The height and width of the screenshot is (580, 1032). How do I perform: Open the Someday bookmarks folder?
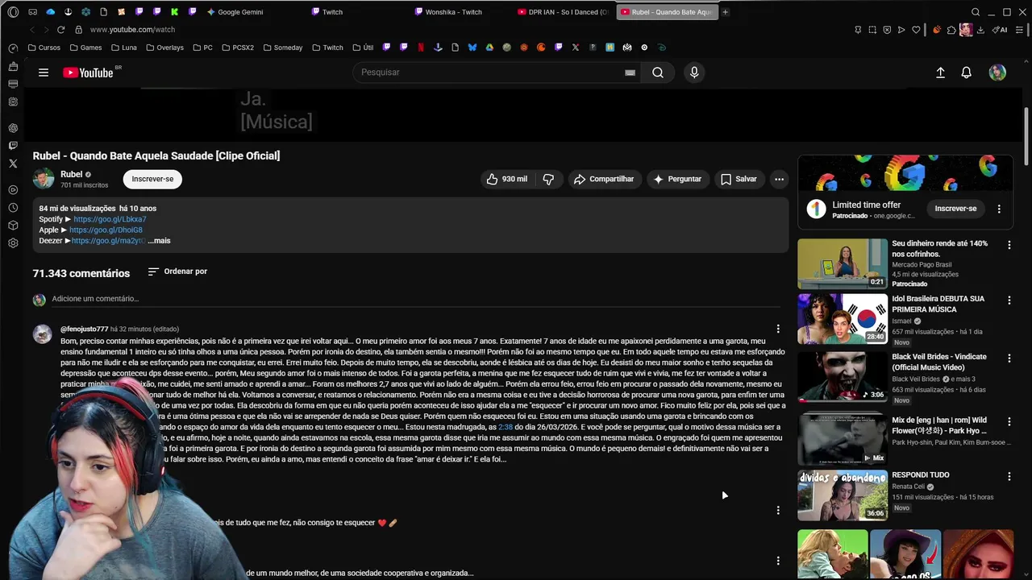[x=282, y=48]
